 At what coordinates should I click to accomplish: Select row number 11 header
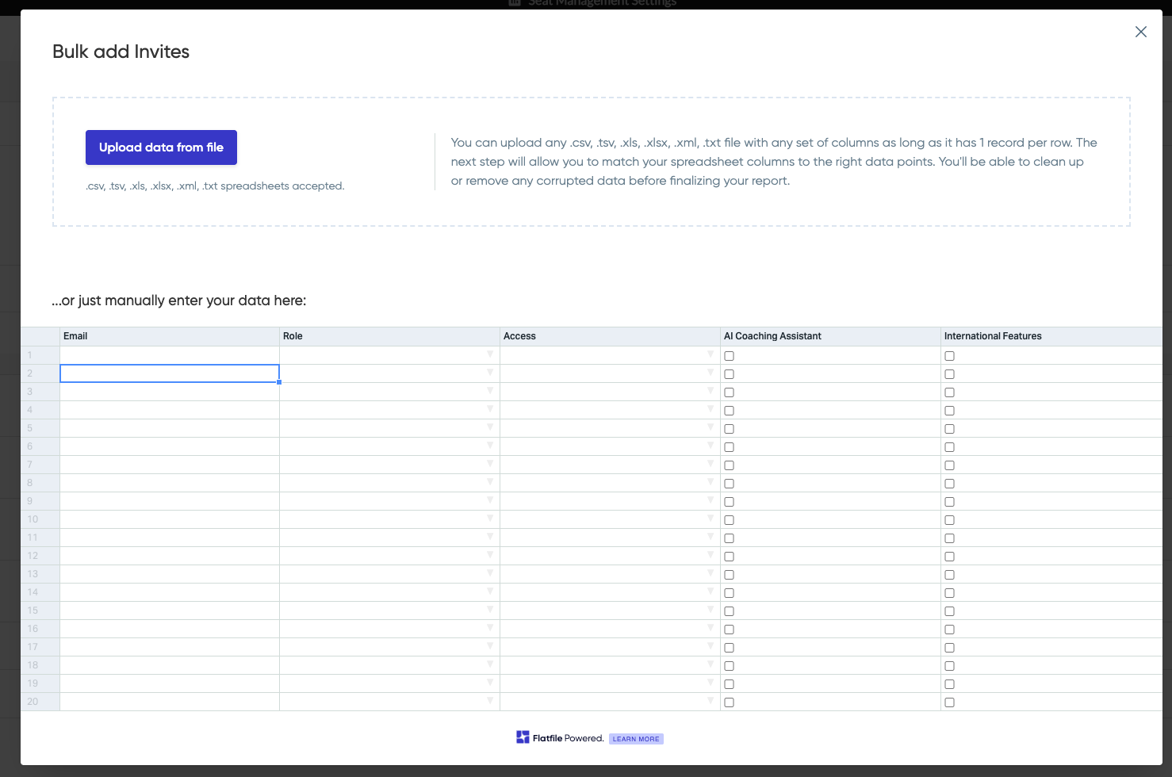(40, 538)
